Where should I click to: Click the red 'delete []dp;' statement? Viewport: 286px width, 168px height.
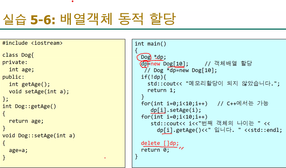[x=160, y=143]
